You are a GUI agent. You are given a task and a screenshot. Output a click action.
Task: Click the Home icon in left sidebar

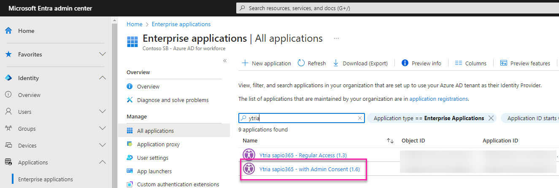[x=8, y=31]
